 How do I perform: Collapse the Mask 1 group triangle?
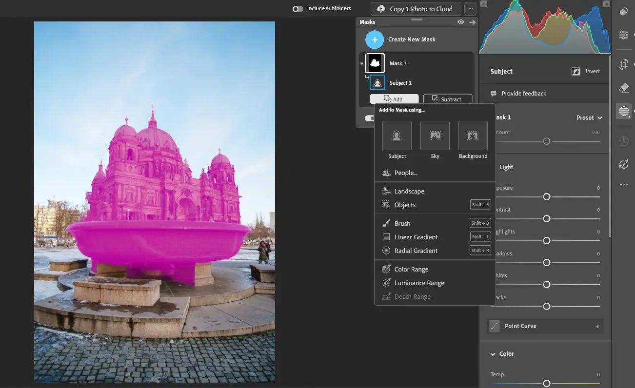(362, 63)
